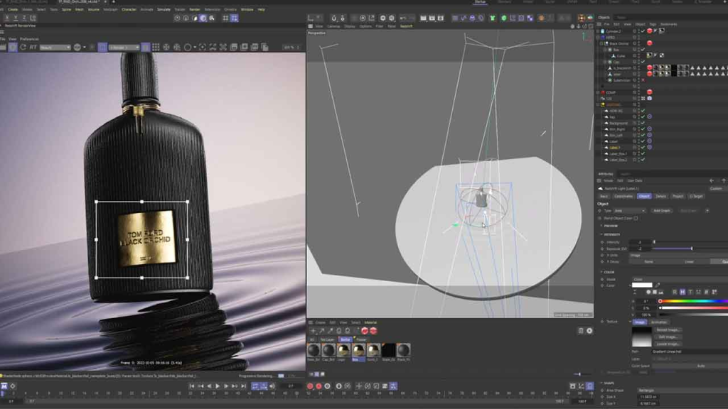Open the Coordinates tab in Attributes
The width and height of the screenshot is (728, 409).
tap(623, 196)
